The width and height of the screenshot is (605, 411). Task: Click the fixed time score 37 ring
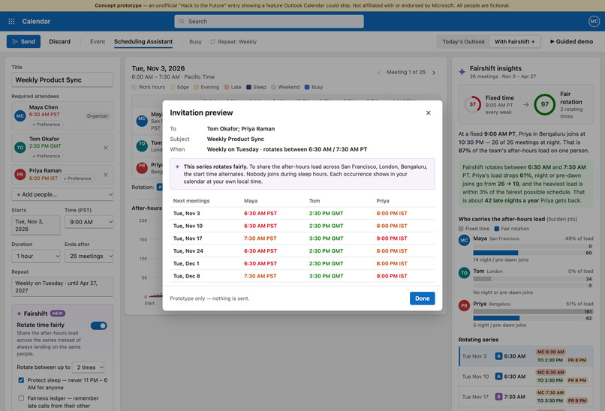472,104
